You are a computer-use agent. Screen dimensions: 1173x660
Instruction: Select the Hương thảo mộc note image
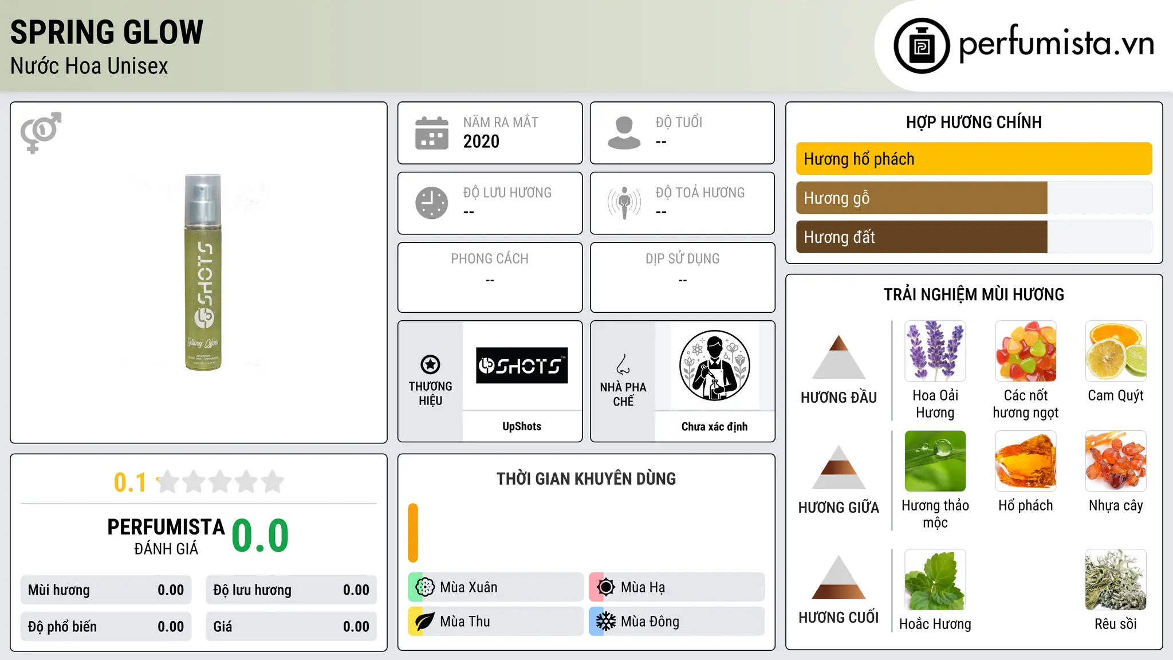pyautogui.click(x=935, y=461)
